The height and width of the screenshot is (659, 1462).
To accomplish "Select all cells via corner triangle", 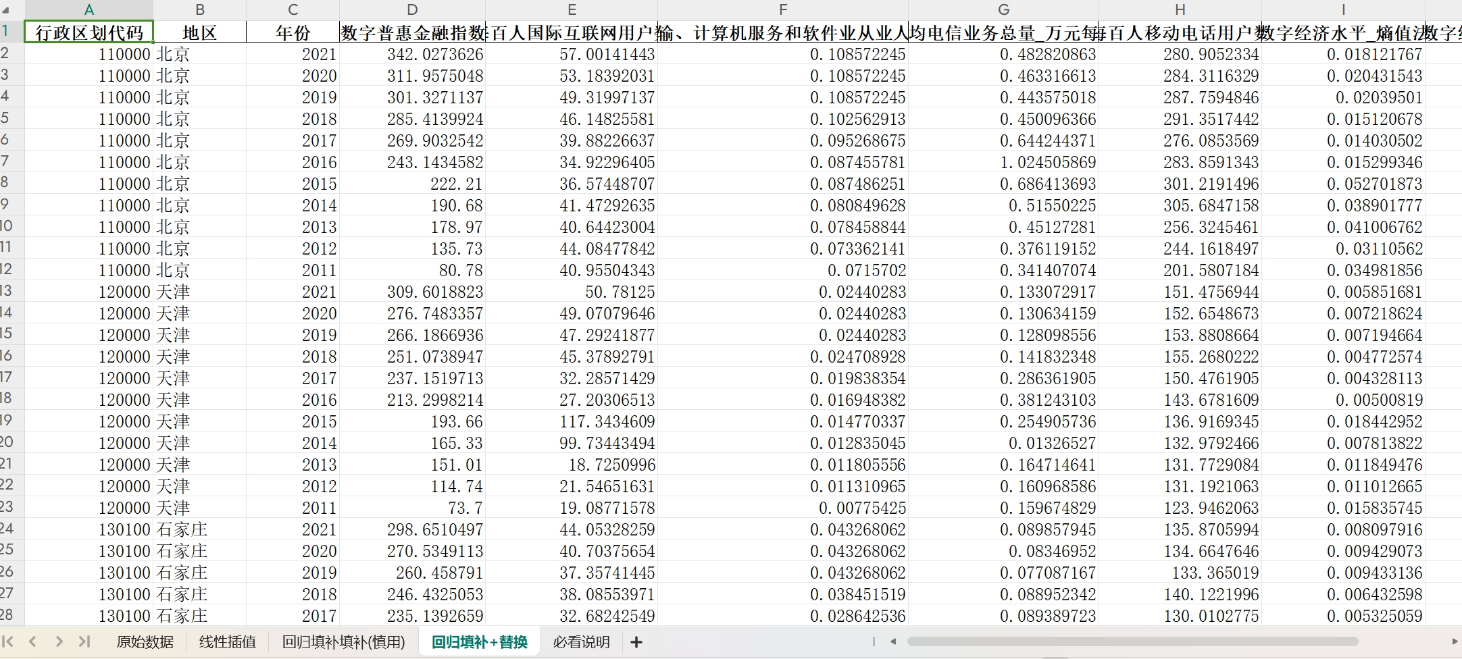I will (x=7, y=10).
